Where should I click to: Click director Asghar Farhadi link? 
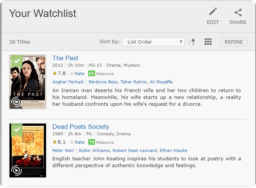(x=68, y=82)
